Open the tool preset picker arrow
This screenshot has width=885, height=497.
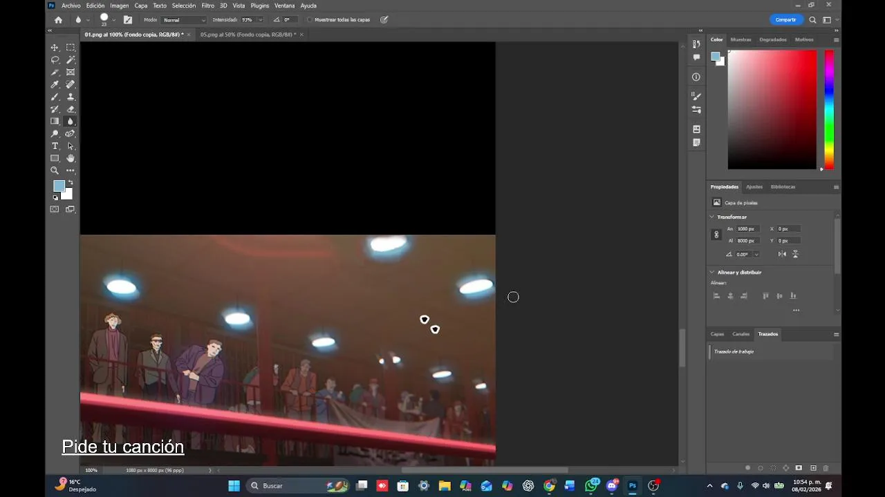click(x=88, y=20)
